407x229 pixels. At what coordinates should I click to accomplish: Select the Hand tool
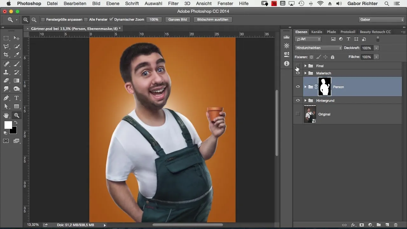click(6, 115)
